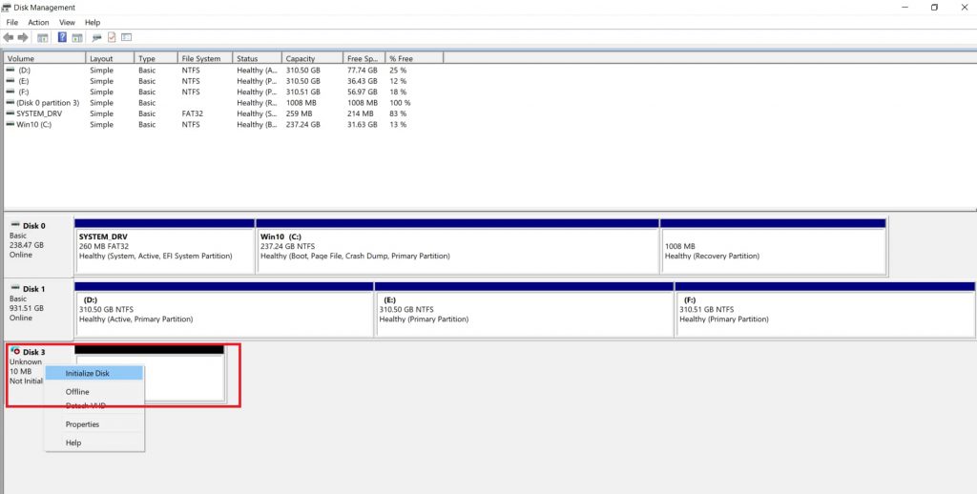This screenshot has width=977, height=494.
Task: Restore down the Disk Management window
Action: [x=934, y=8]
